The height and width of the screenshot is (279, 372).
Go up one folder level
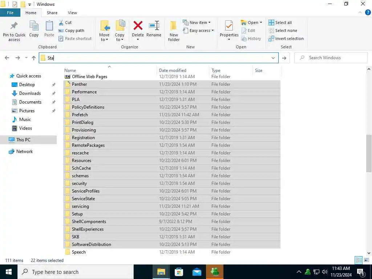pos(34,58)
